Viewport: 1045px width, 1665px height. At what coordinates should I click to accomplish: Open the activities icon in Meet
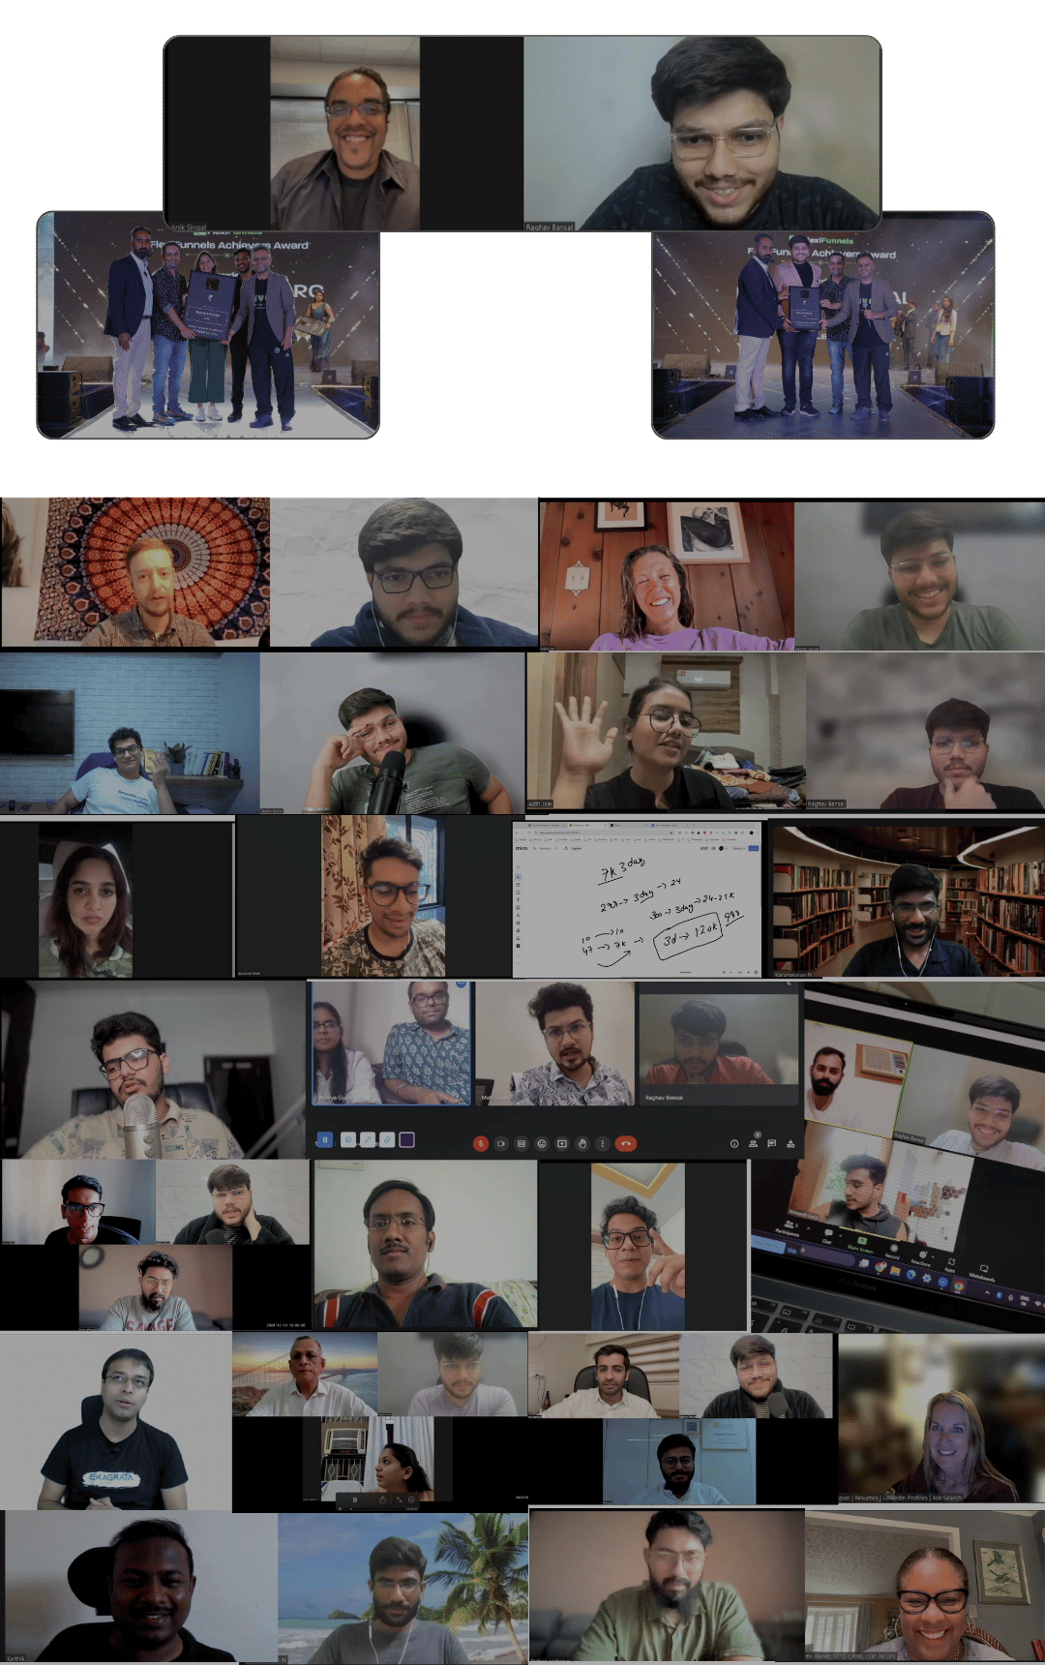click(x=791, y=1143)
